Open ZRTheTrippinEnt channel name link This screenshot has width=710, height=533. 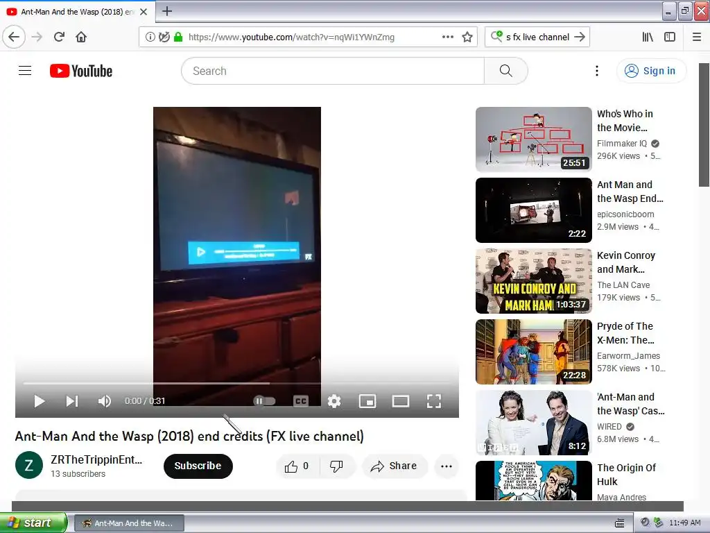tap(96, 459)
